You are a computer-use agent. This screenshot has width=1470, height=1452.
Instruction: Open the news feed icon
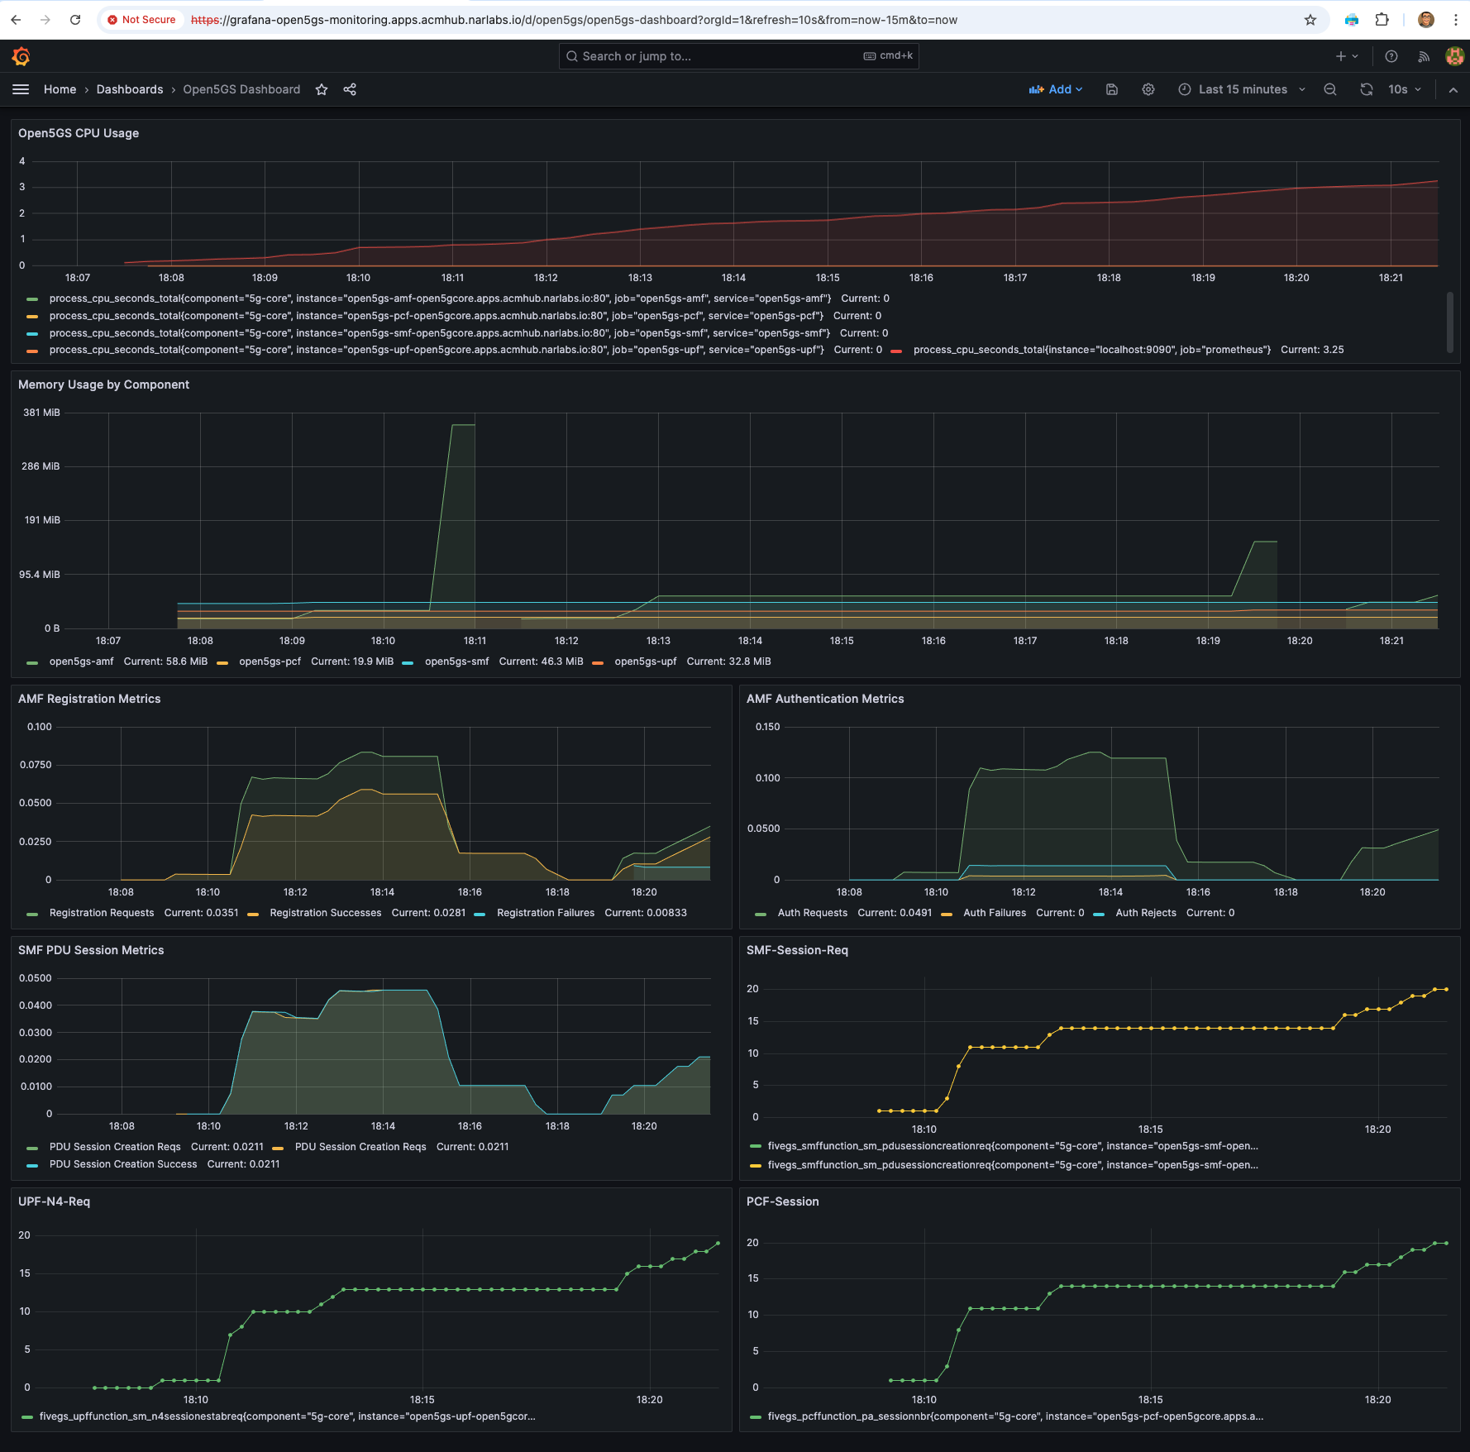click(1424, 56)
